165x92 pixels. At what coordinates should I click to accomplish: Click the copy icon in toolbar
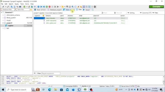12,7
